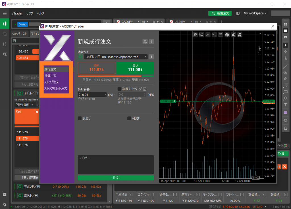Add a new chart with plus tab
The height and width of the screenshot is (209, 291).
pyautogui.click(x=221, y=22)
